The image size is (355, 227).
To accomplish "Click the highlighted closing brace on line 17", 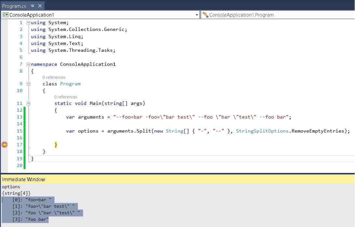I will 56,145.
